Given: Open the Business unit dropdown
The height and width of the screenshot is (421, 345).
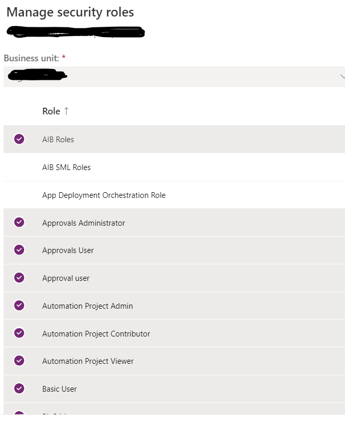Looking at the screenshot, I should (x=173, y=76).
